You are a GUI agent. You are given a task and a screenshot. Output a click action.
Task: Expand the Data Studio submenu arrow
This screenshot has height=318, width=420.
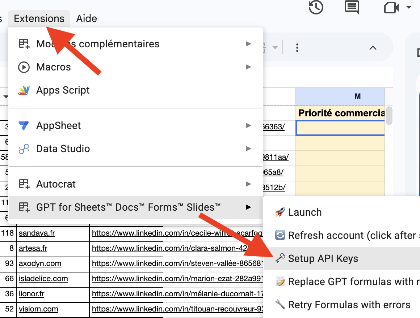point(249,148)
